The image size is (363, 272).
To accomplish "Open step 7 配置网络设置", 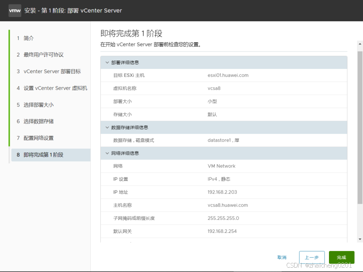I will (35, 138).
